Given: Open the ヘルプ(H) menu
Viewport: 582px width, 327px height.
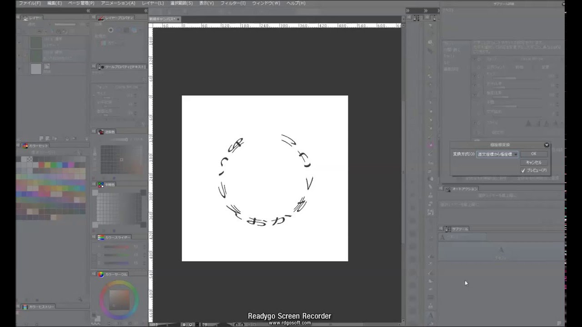Looking at the screenshot, I should (x=296, y=3).
